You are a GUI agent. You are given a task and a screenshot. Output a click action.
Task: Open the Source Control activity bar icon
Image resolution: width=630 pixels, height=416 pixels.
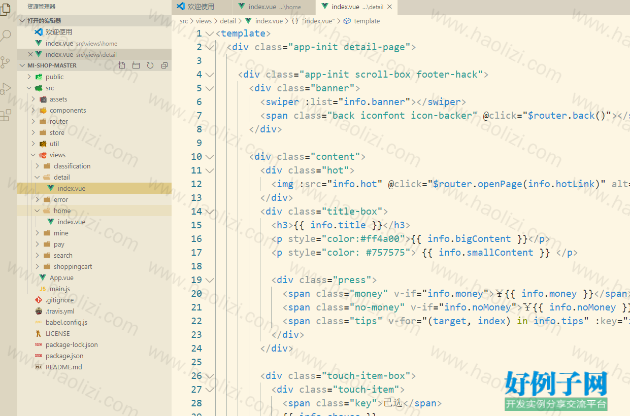click(x=5, y=62)
